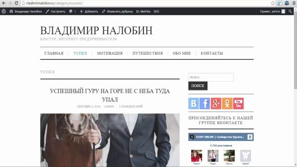Click the Ирина member avatar
Screen dimensions: 297x167
[229, 156]
